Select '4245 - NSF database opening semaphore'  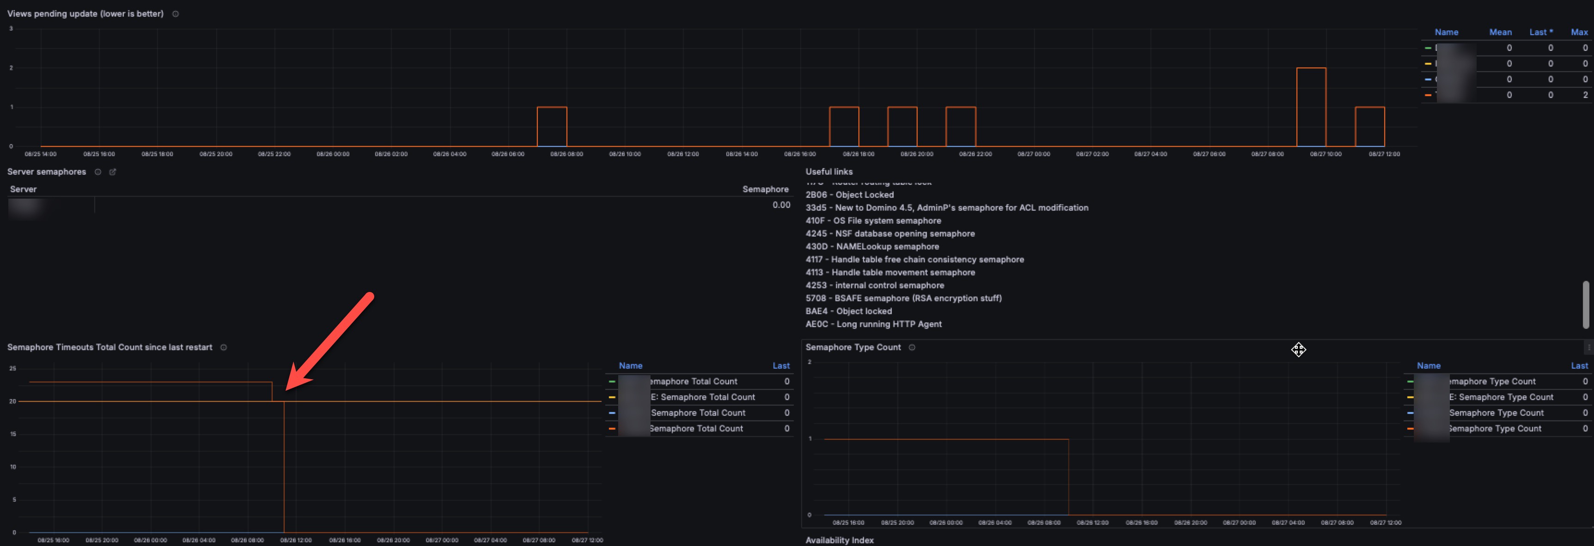pos(890,234)
